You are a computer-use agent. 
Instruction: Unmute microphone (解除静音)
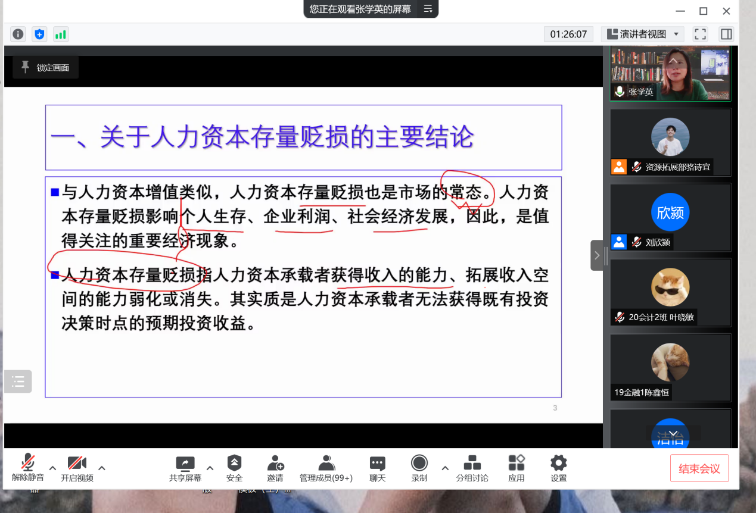pyautogui.click(x=27, y=468)
